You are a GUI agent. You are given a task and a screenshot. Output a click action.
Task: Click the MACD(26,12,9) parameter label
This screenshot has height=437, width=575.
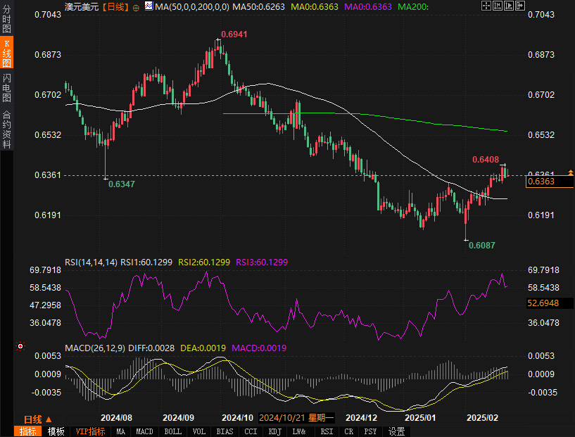point(95,348)
